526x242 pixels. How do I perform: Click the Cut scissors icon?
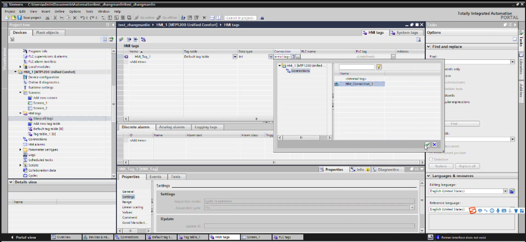[x=55, y=18]
